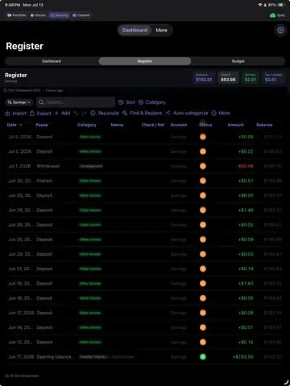The width and height of the screenshot is (290, 386).
Task: Click the magnifier icon in search box
Action: pyautogui.click(x=41, y=102)
